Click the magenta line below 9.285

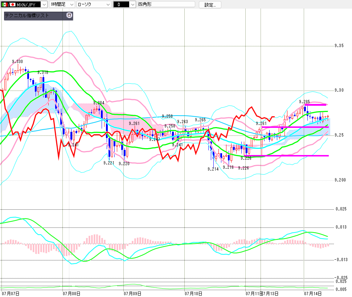(x=315, y=105)
